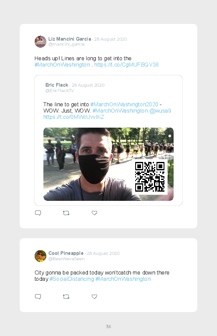Retweet Cool Pineapple's tweet
217x336 pixels.
click(66, 297)
